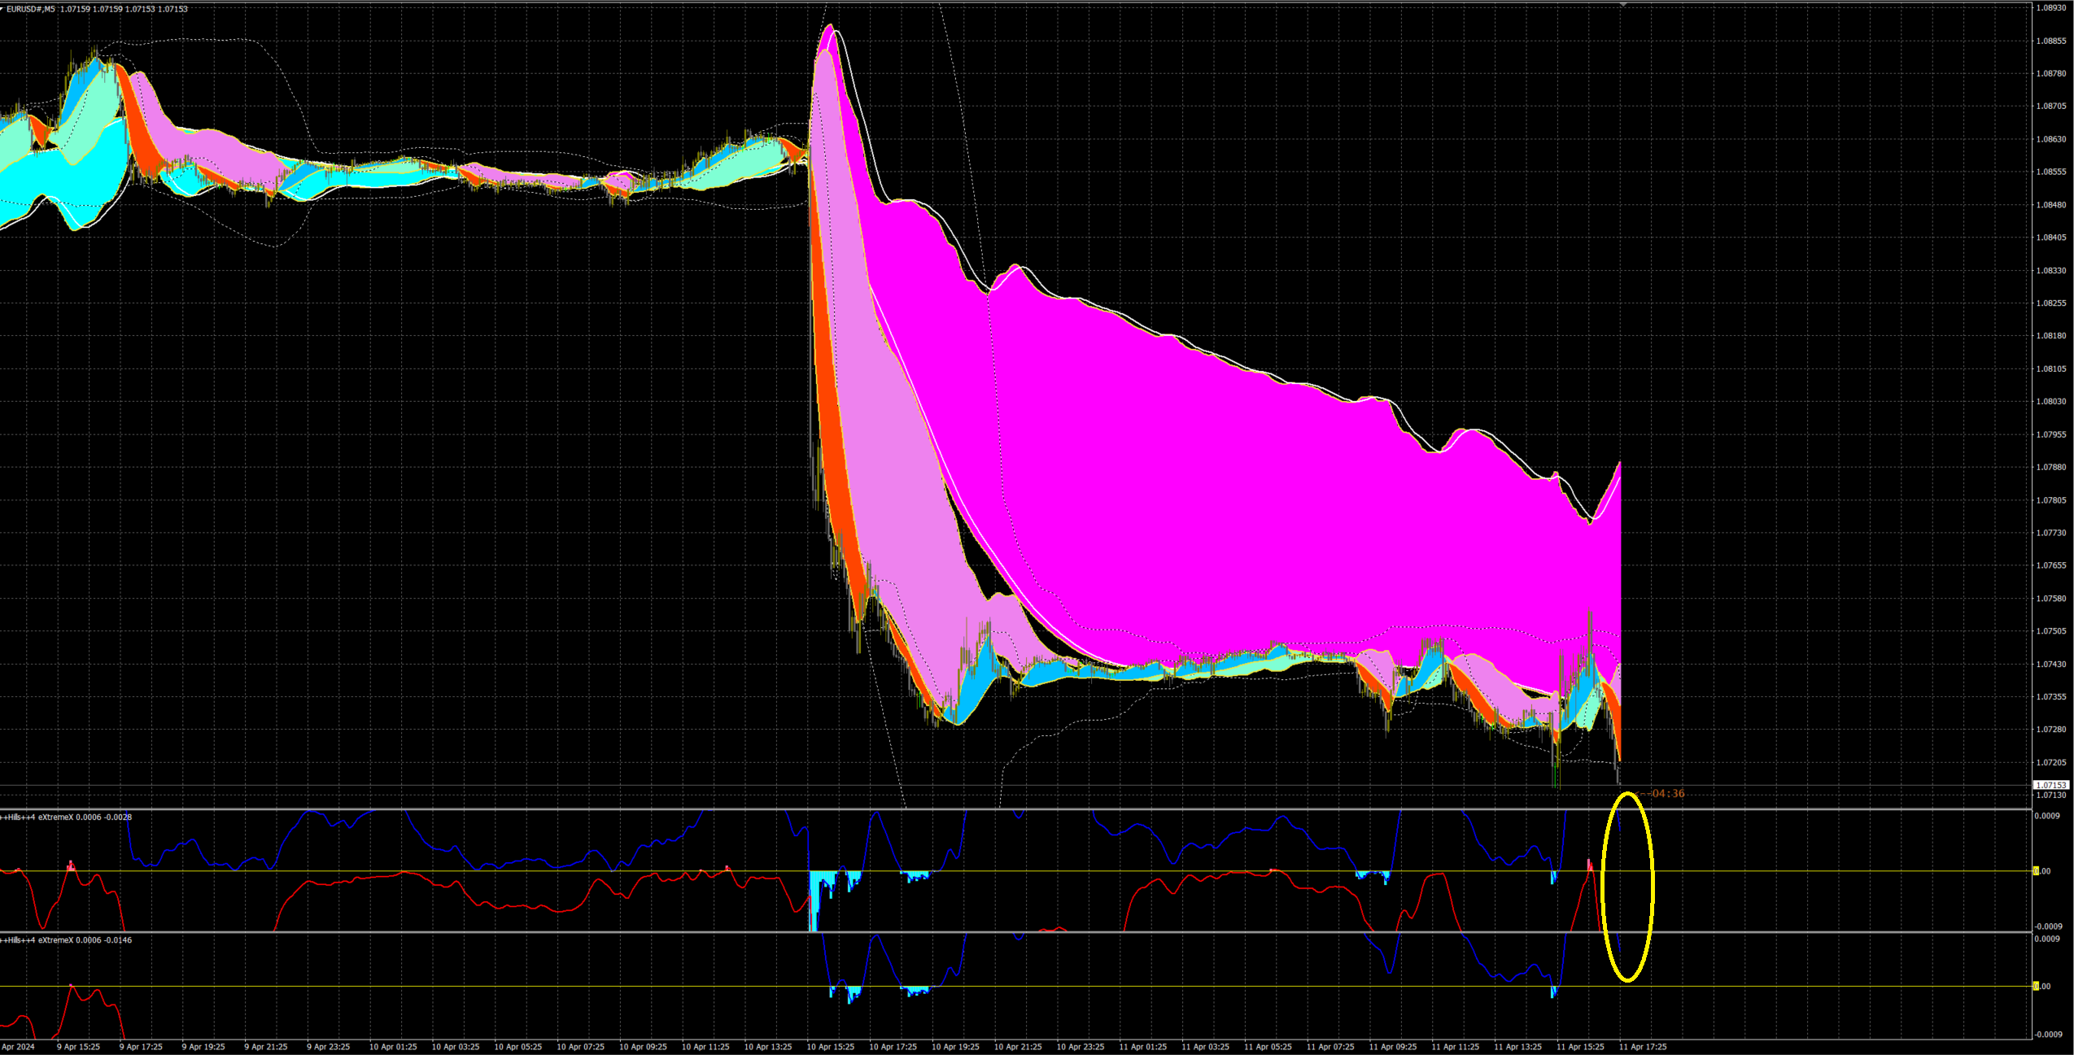This screenshot has height=1055, width=2074.
Task: Click the 1.07205 price scale label
Action: (2050, 762)
